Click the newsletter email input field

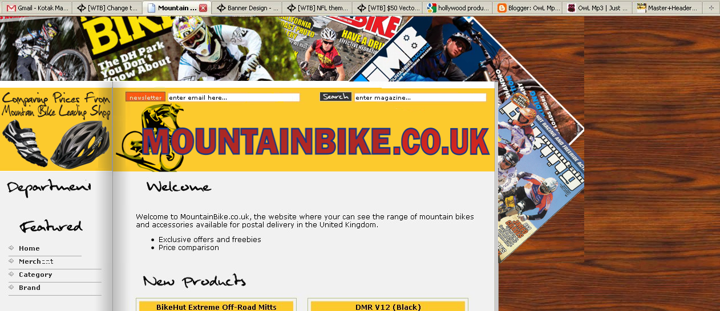pyautogui.click(x=234, y=97)
